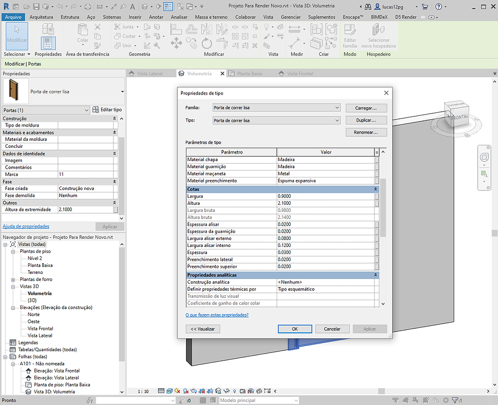Viewport: 498px width, 405px height.
Task: Select the Text tool icon in quick access toolbar
Action: tap(133, 7)
